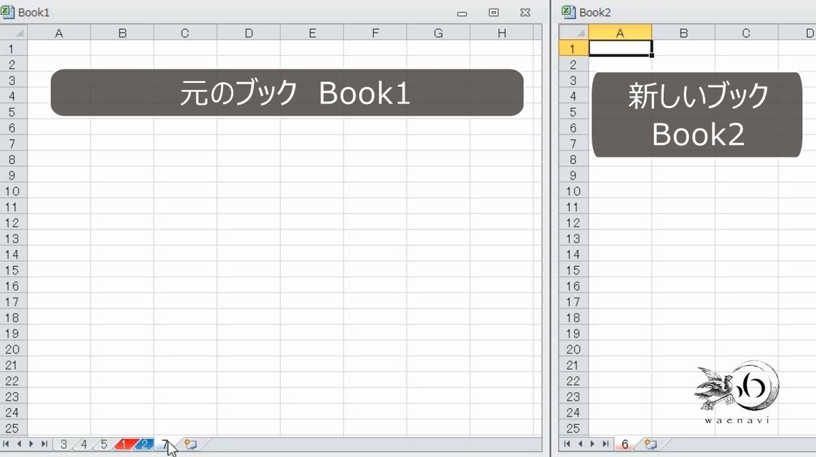816x457 pixels.
Task: Click the Book1 window title bar text
Action: click(x=34, y=12)
